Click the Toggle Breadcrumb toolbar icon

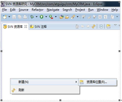84,17
